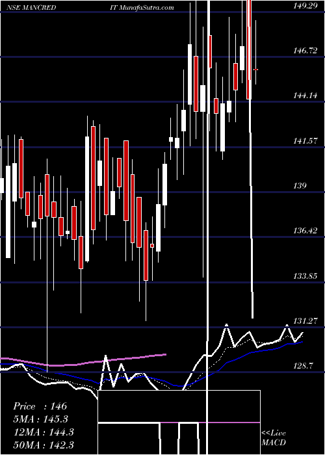Screen dimensions: 325x455
Task: Click the 136.42 price axis label
Action: click(305, 231)
